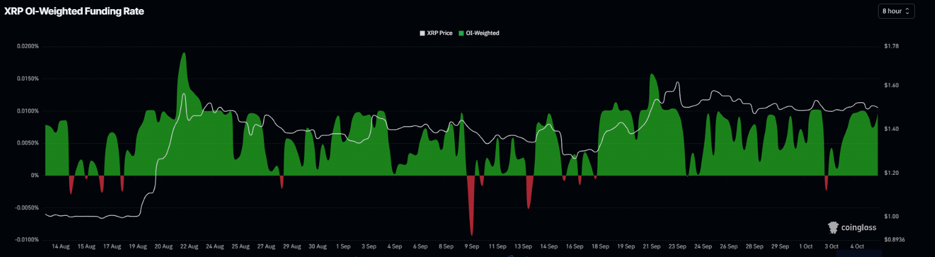
Task: Click the 6 Sep date label
Action: point(420,247)
